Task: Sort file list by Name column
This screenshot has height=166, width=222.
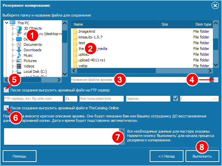Action: 115,24
